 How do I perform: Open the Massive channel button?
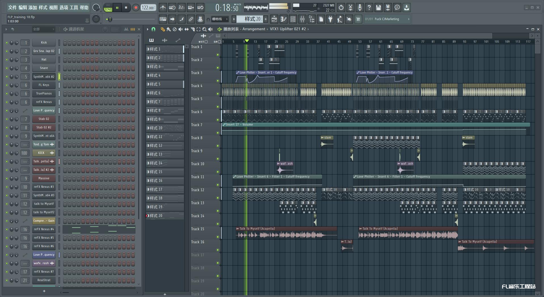[44, 178]
